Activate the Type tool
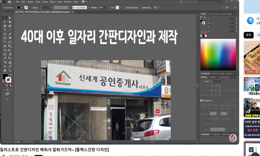Screen dimensions: 260x156 coord(5,30)
